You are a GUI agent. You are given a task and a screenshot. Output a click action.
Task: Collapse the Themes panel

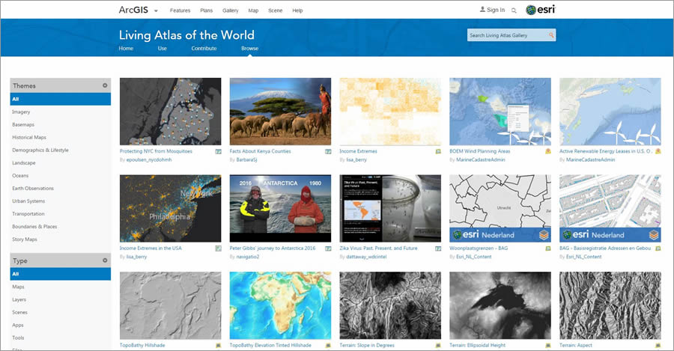[x=105, y=85]
